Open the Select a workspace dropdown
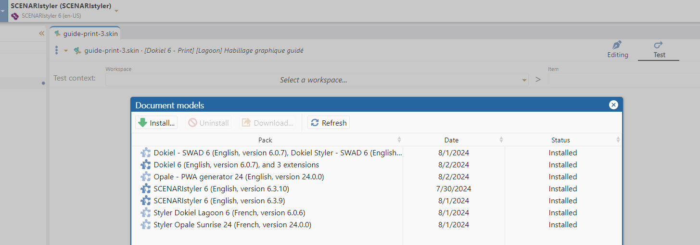 click(x=317, y=80)
